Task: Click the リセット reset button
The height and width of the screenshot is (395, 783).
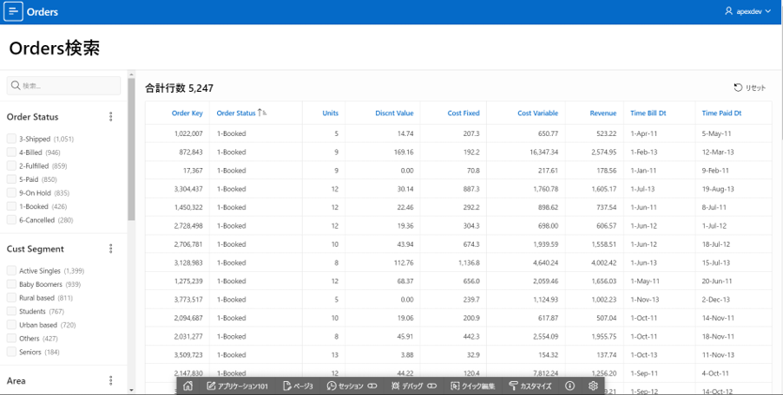Action: tap(750, 87)
